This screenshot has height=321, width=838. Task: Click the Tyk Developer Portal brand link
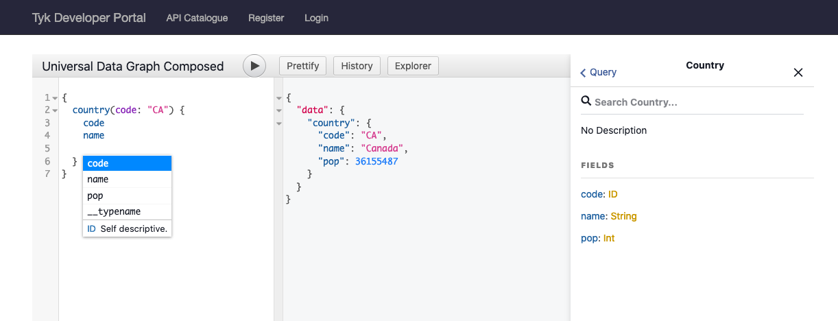89,18
